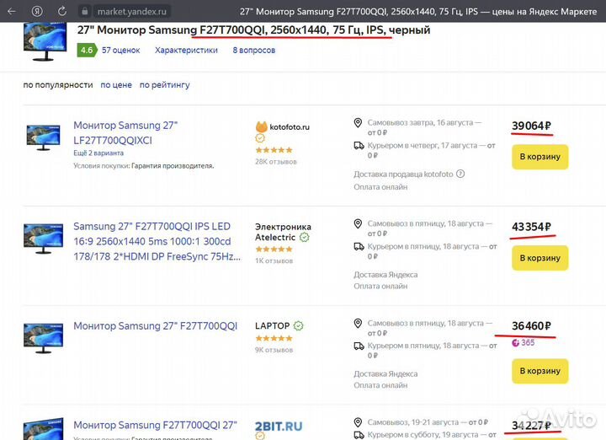Open the 8 вопросов link
Screen dimensions: 606x440
[253, 51]
